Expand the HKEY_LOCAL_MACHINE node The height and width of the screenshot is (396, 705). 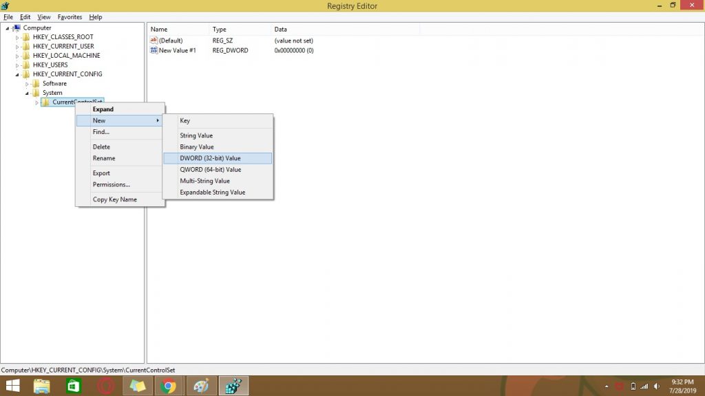(x=17, y=56)
